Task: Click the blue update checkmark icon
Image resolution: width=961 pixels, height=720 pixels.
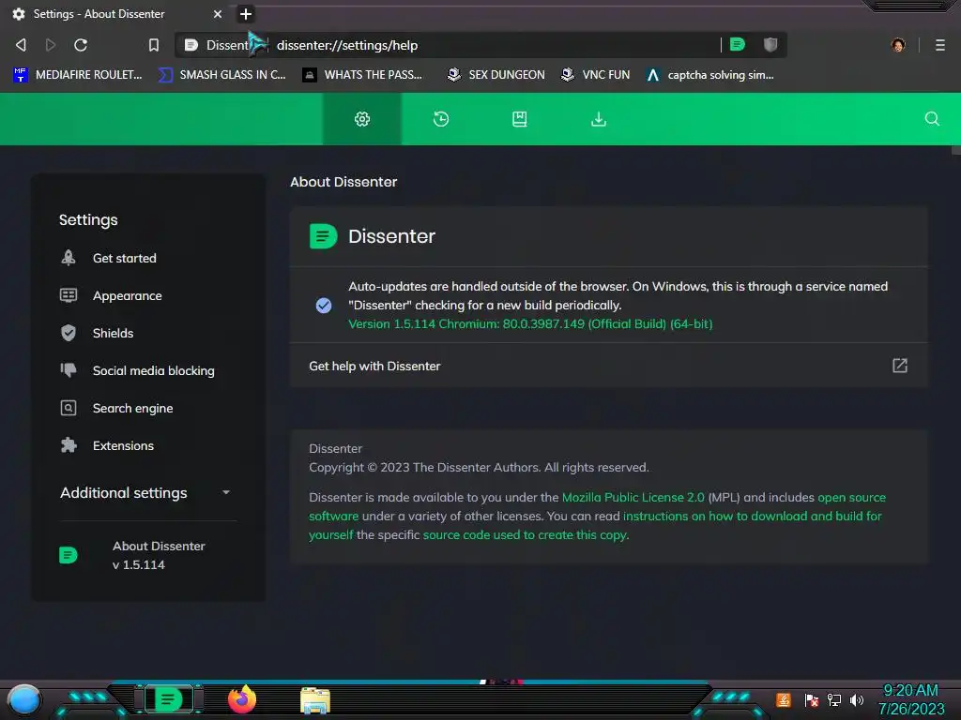Action: (x=324, y=305)
